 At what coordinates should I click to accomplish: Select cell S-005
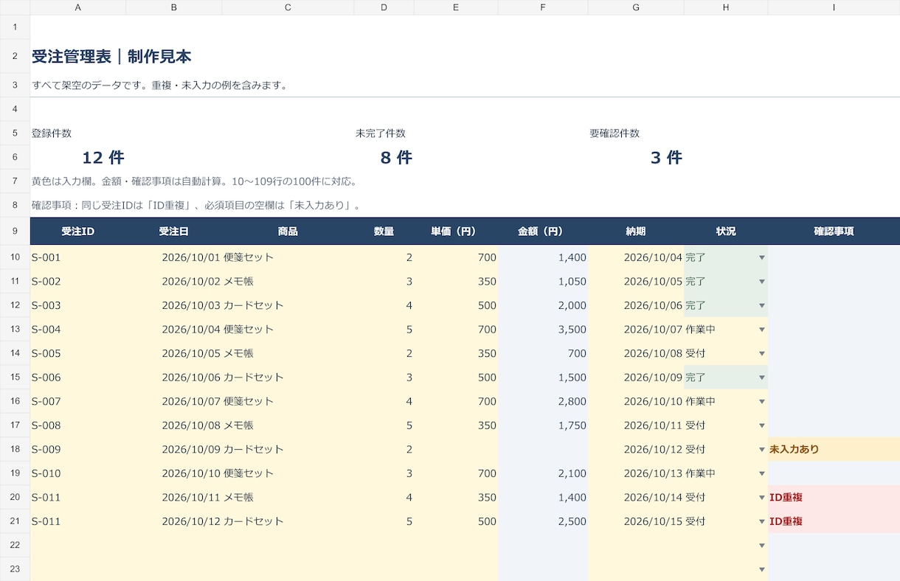(x=78, y=353)
